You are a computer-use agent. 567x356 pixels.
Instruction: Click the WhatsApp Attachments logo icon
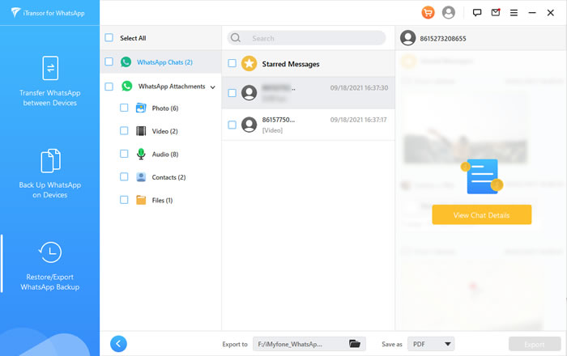(126, 86)
